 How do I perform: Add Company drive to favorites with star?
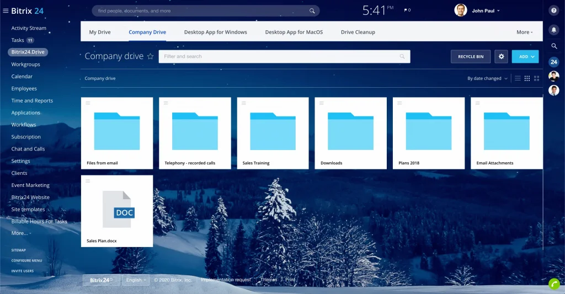tap(150, 56)
